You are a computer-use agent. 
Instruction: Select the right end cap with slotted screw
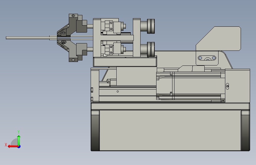coord(238,86)
